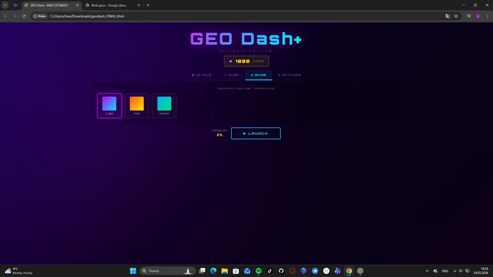The image size is (493, 277).
Task: Close the GEO Dash+ browser tab
Action: click(x=77, y=5)
